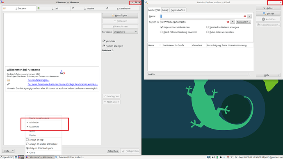Image resolution: width=283 pixels, height=159 pixels.
Task: Switch to the 3. Module tab
Action: 88,8
